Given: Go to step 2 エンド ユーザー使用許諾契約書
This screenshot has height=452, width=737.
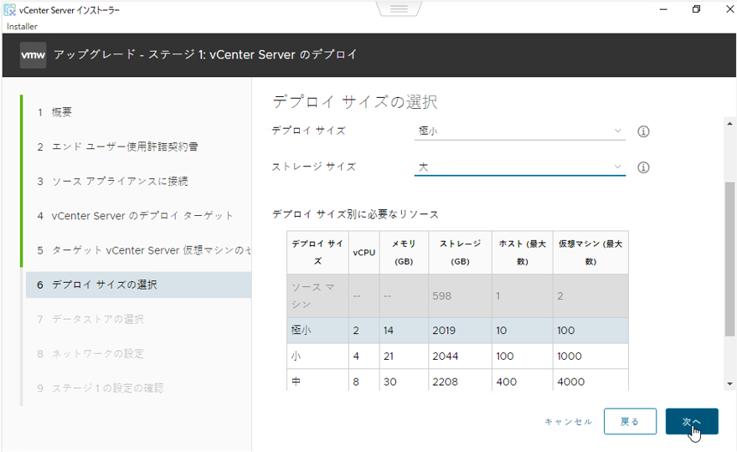Looking at the screenshot, I should (124, 146).
